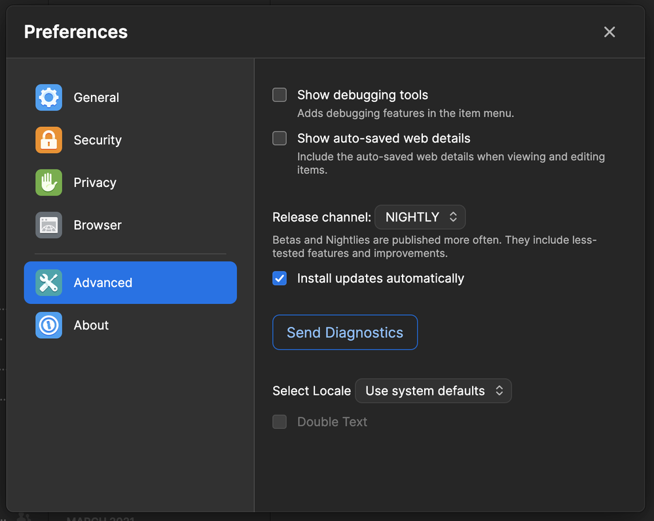The width and height of the screenshot is (654, 521).
Task: Switch to the General label in sidebar
Action: pyautogui.click(x=96, y=97)
